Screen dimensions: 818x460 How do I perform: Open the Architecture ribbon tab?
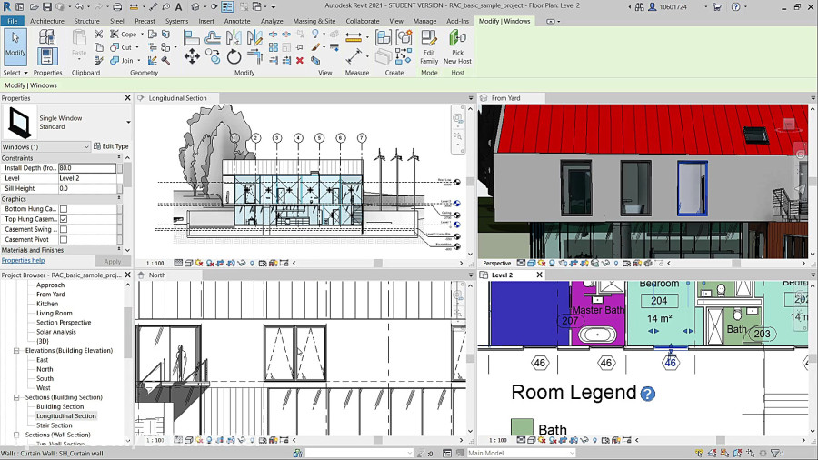pos(47,21)
